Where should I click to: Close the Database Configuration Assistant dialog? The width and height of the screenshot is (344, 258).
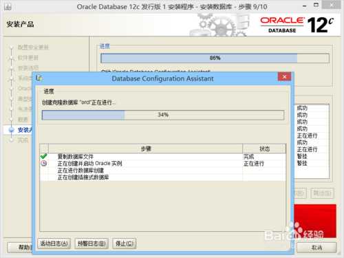[284, 76]
